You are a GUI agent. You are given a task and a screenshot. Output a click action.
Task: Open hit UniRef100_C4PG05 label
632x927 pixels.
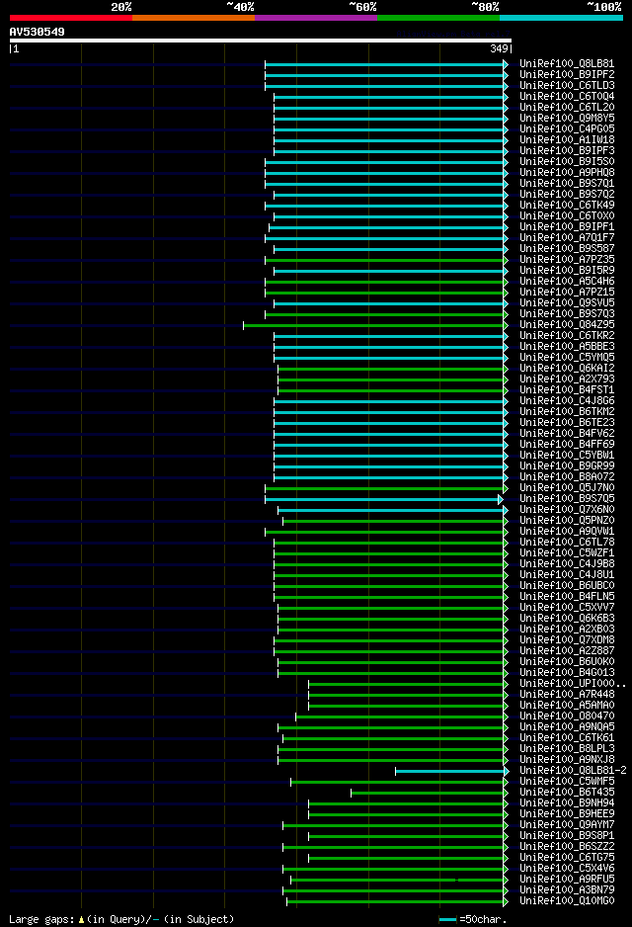point(567,128)
